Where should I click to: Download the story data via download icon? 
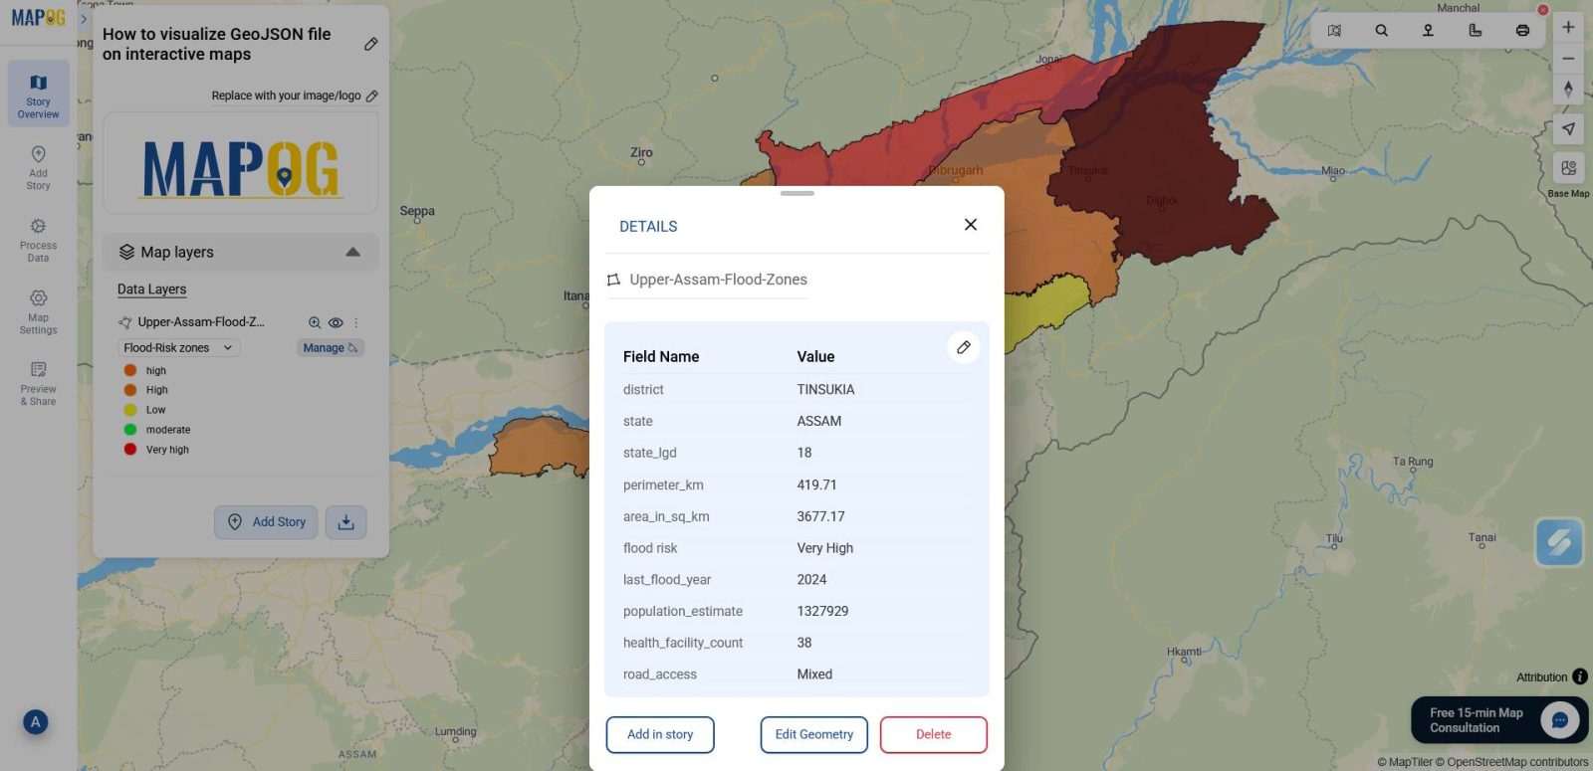click(345, 521)
